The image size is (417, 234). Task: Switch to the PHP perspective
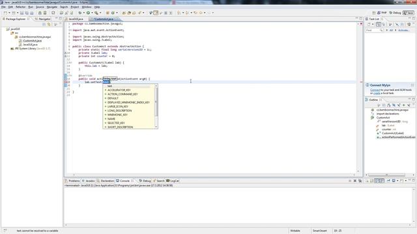(x=382, y=13)
